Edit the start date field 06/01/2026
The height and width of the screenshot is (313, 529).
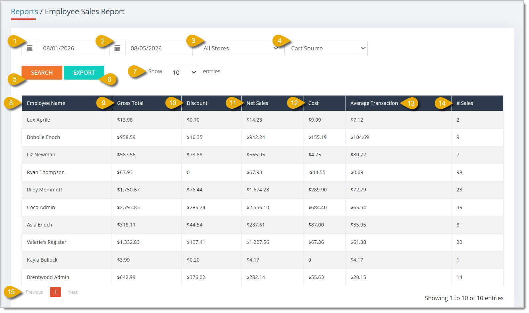coord(71,48)
